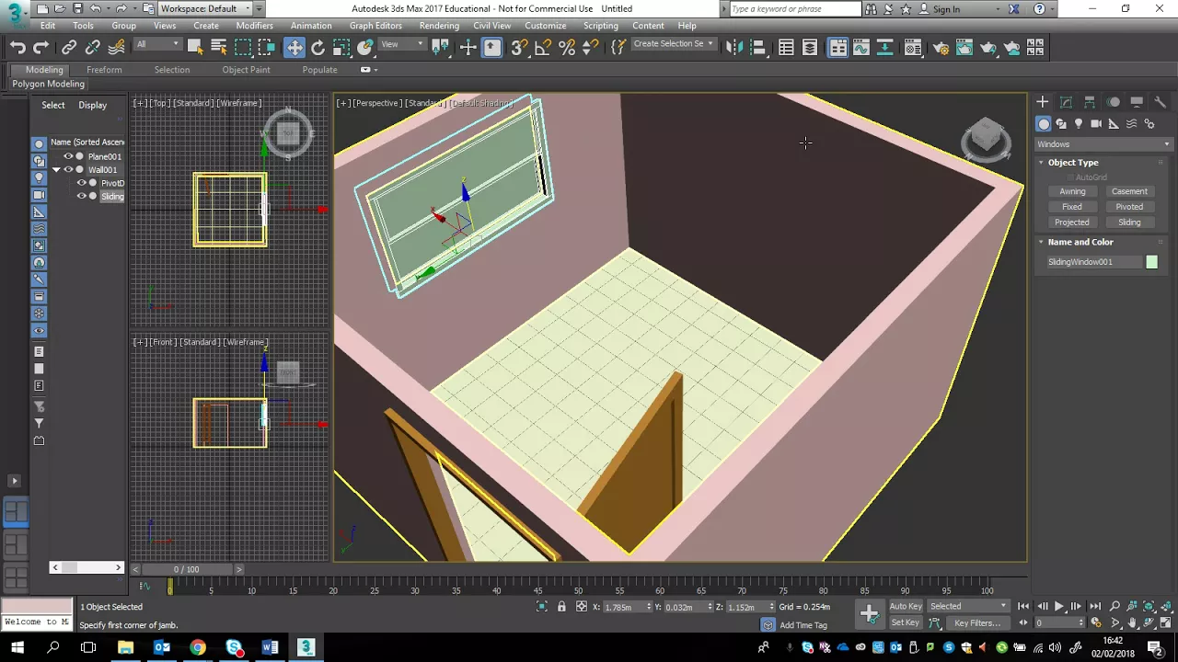Viewport: 1178px width, 662px height.
Task: Open Render Setup teapot icon
Action: [941, 48]
